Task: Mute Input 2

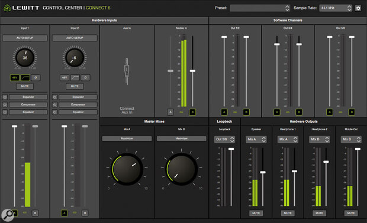Action: 75,86
